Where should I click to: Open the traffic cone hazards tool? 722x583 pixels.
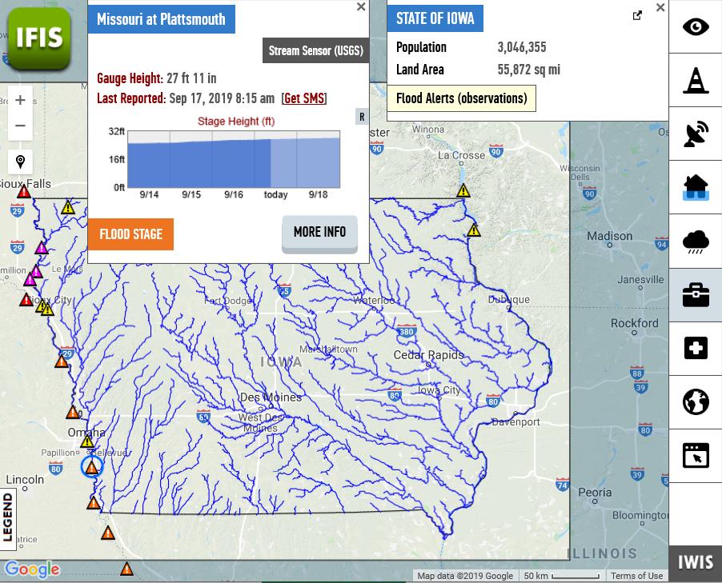(x=695, y=79)
